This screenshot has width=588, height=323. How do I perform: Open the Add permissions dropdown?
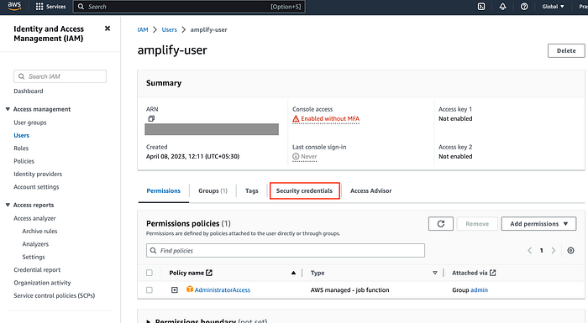coord(539,224)
